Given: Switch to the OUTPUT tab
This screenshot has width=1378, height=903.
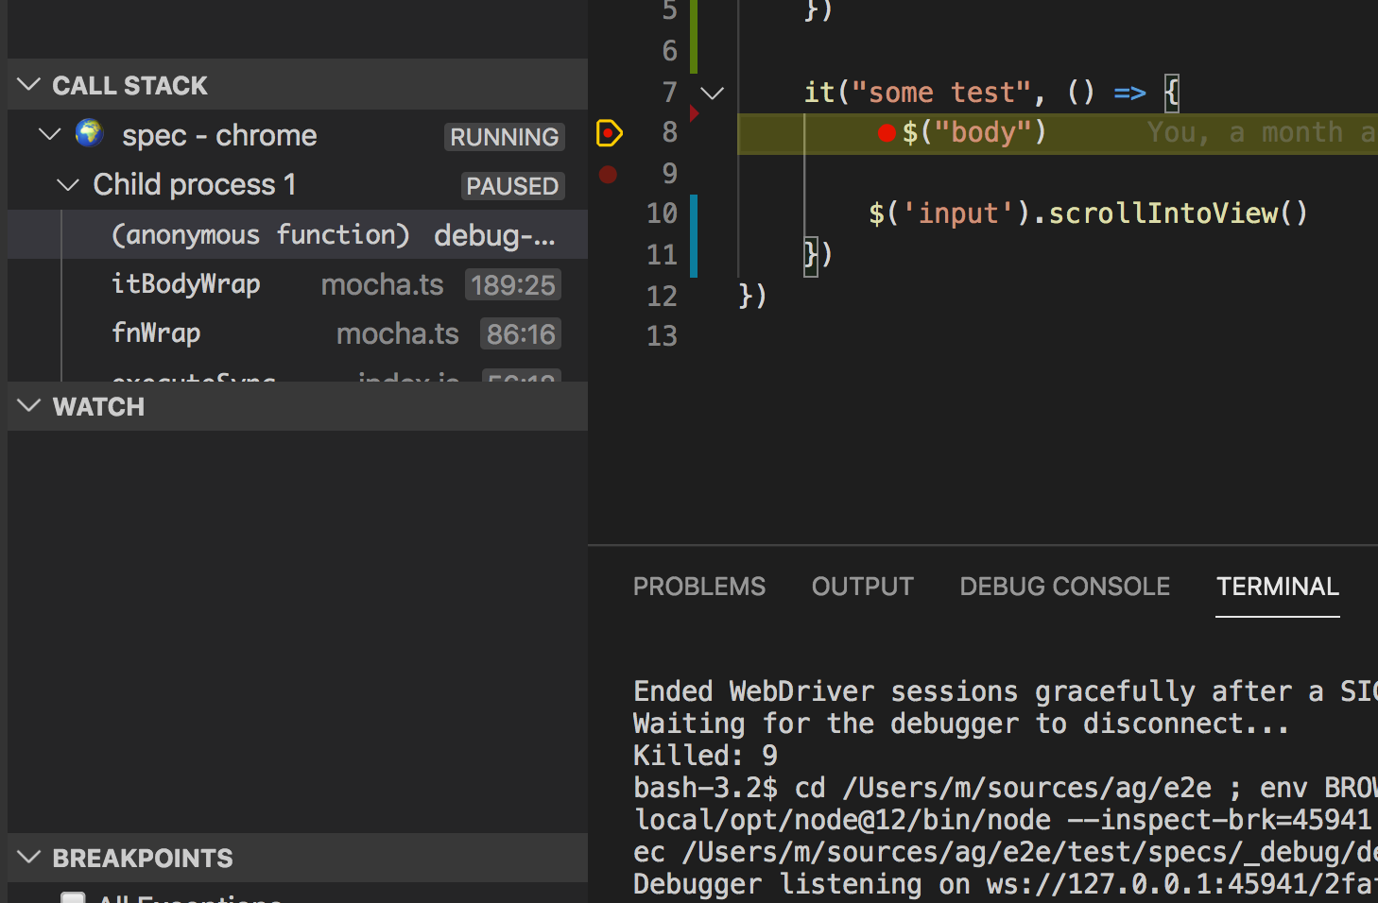Looking at the screenshot, I should click(x=863, y=587).
